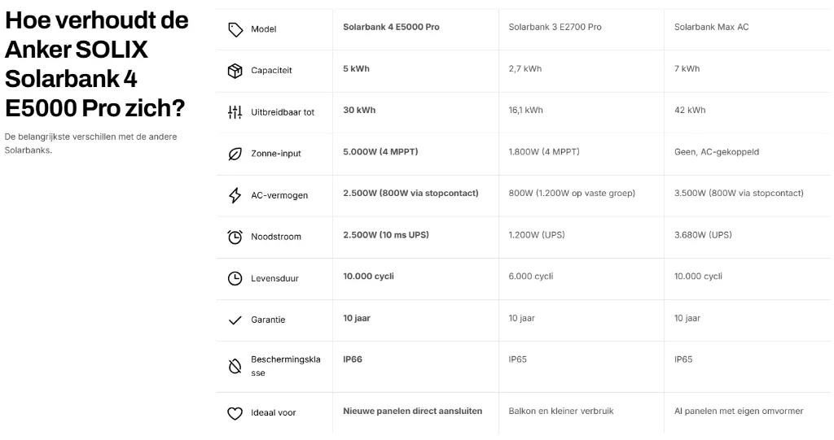Click the subtitle about 'belangrijkste verschillen'

coord(90,143)
